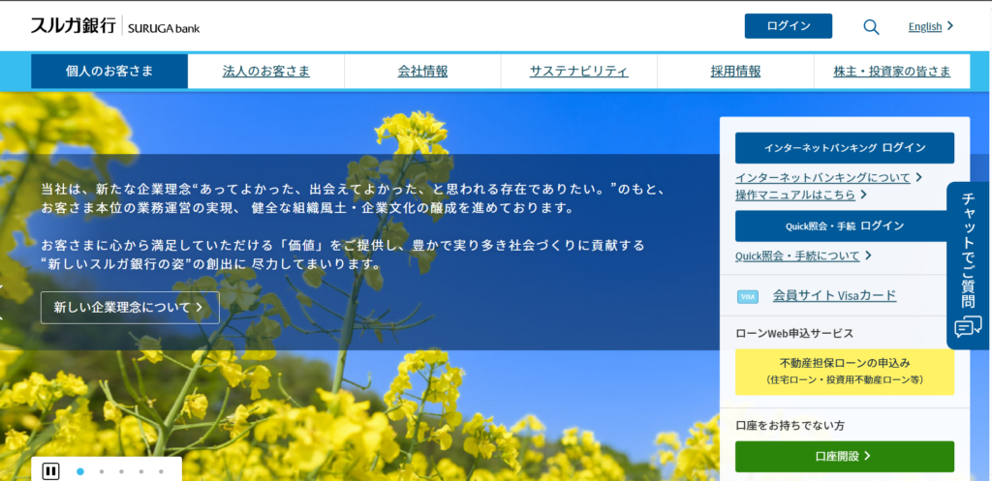Click the blue ログイン button in header
992x481 pixels.
[x=789, y=26]
